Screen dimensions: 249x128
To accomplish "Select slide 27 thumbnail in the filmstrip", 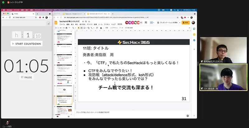I will (64, 59).
